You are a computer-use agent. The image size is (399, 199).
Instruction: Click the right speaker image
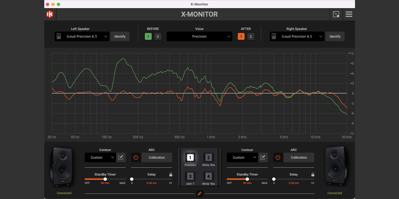tap(335, 167)
